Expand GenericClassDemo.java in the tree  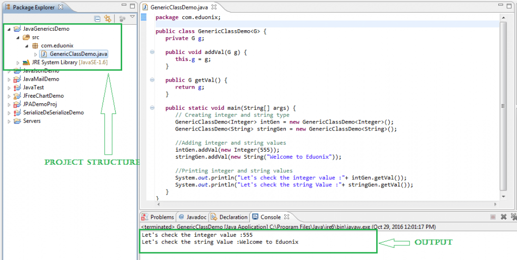[36, 54]
